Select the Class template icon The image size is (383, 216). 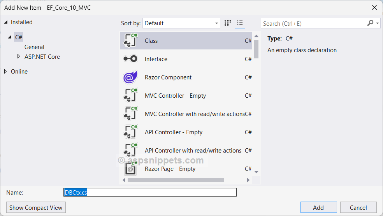coord(130,40)
